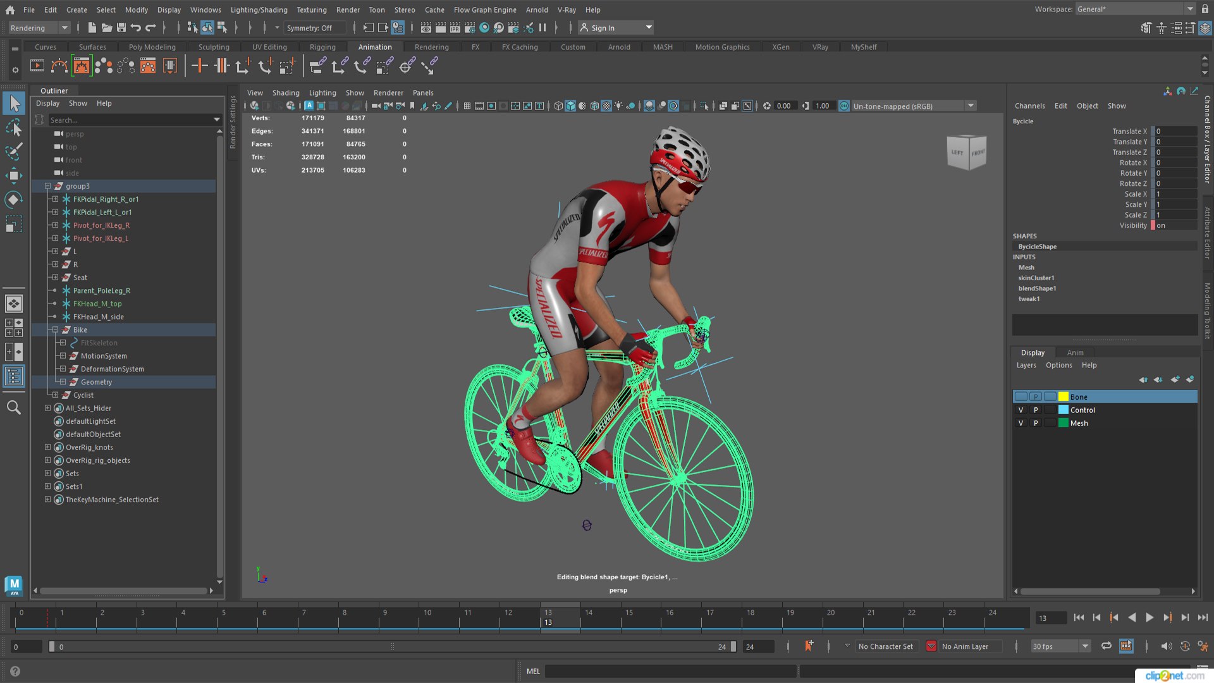
Task: Go to the end of the playback range
Action: (1203, 618)
